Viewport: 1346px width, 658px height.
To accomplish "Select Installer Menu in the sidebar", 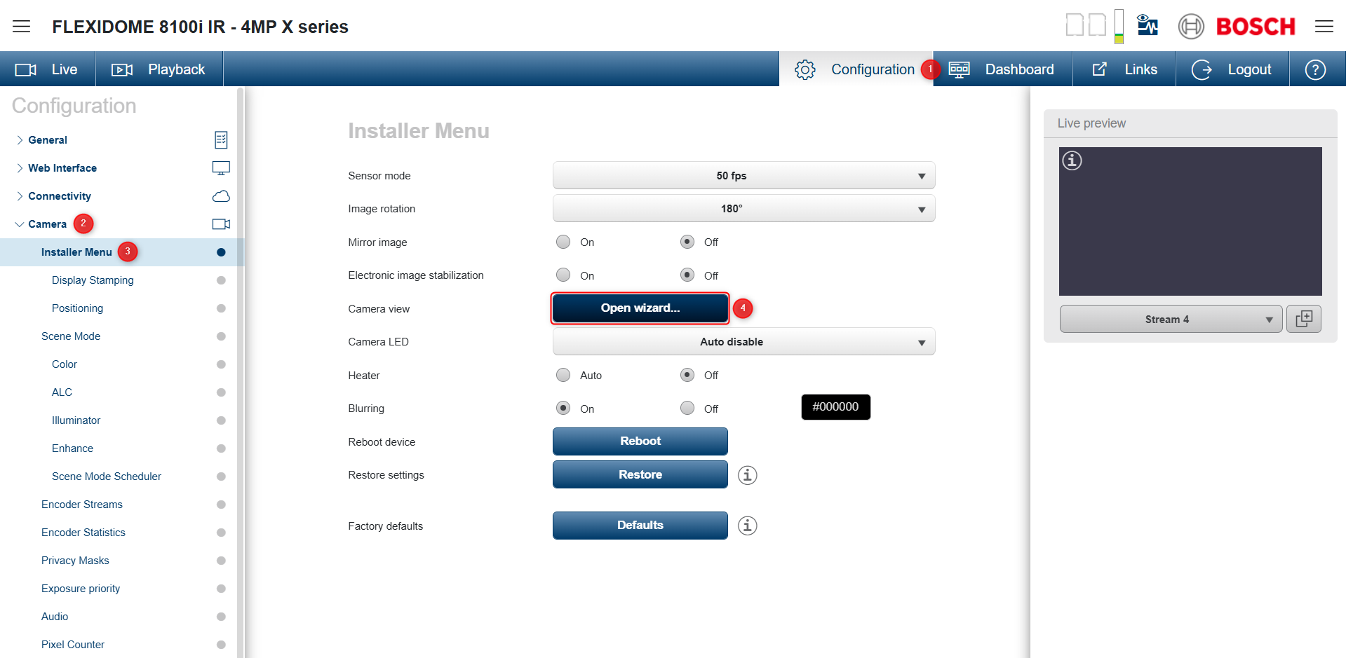I will click(x=76, y=252).
